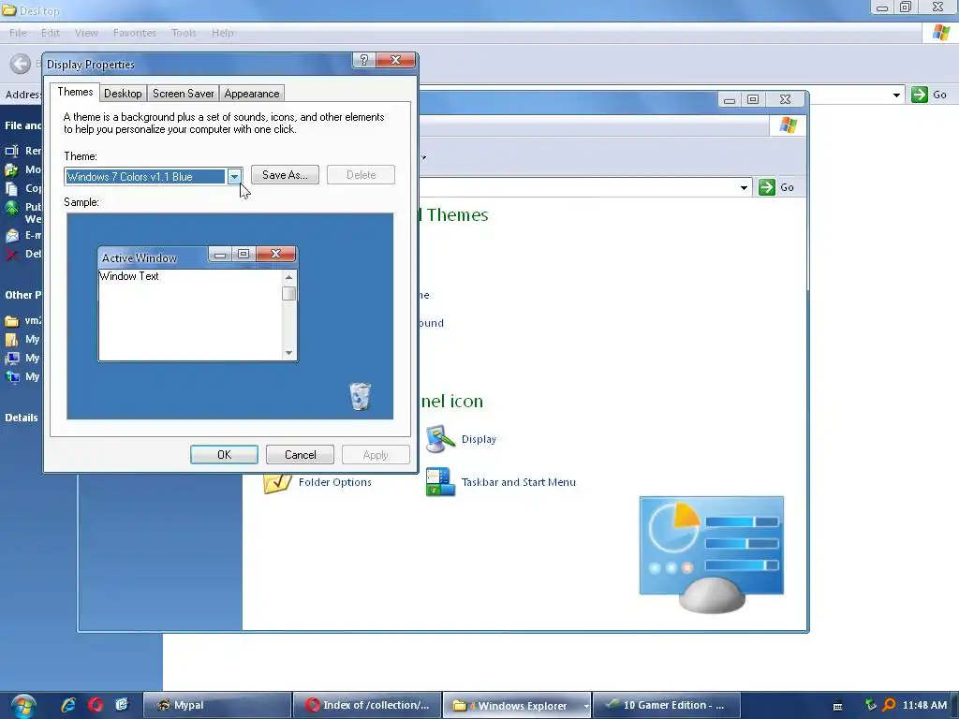This screenshot has height=719, width=959.
Task: Click the third quick launch icon beside Opera
Action: 122,705
